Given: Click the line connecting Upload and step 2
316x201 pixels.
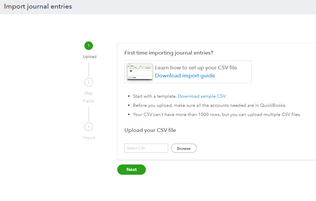Looking at the screenshot, I should tap(89, 69).
